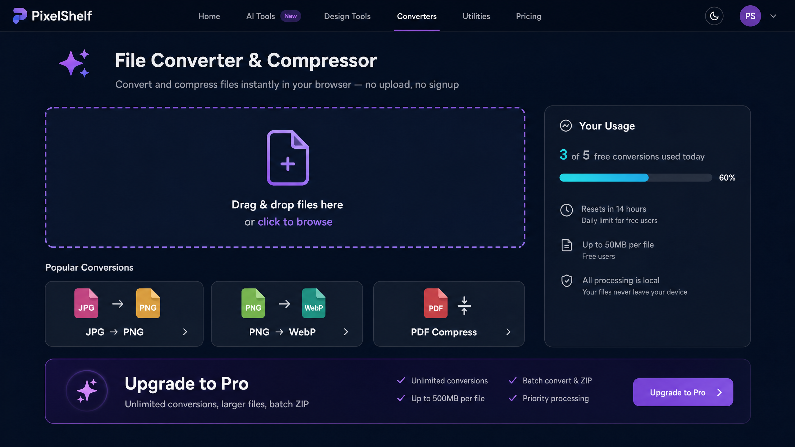The height and width of the screenshot is (447, 795).
Task: Open the PDF Compress chevron
Action: click(x=508, y=332)
